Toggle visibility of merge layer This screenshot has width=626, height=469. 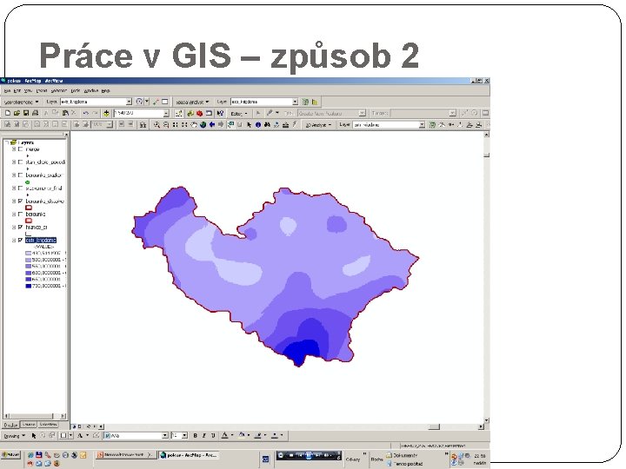pyautogui.click(x=20, y=149)
